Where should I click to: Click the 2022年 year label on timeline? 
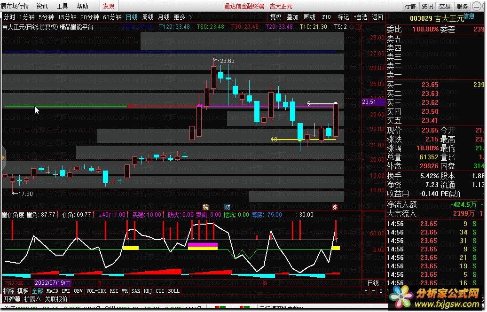coord(14,283)
